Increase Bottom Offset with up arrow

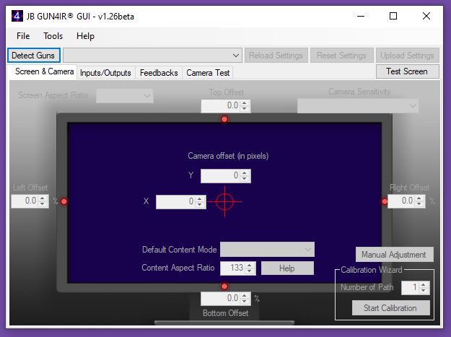[244, 295]
